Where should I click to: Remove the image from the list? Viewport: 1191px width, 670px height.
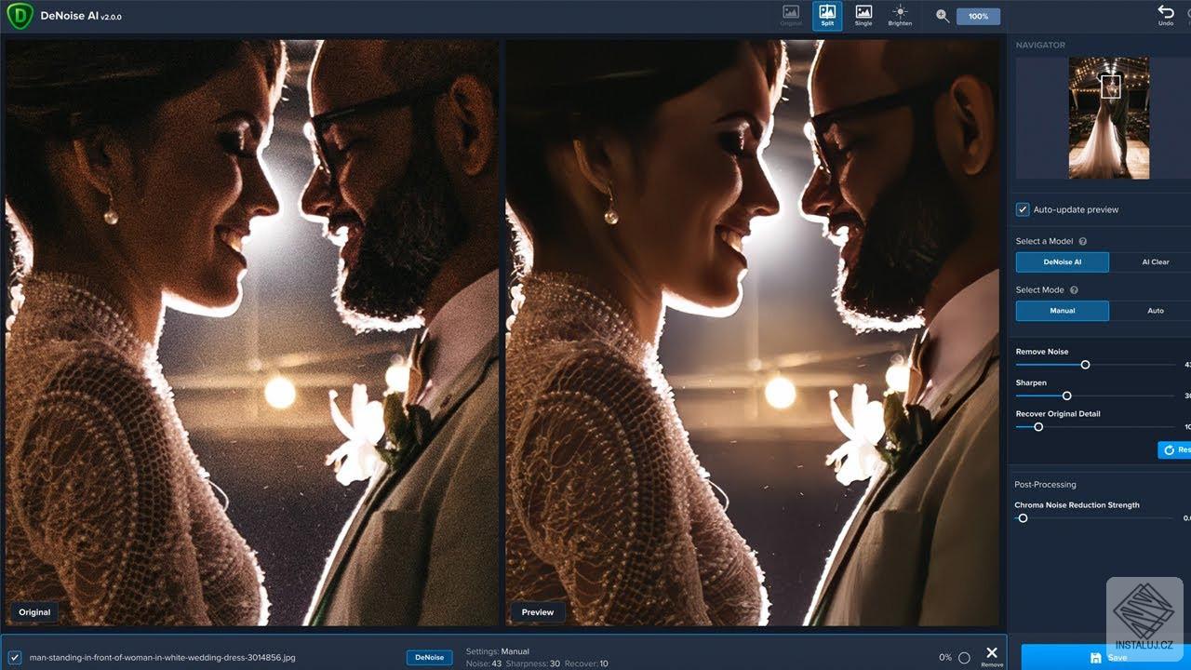point(992,656)
